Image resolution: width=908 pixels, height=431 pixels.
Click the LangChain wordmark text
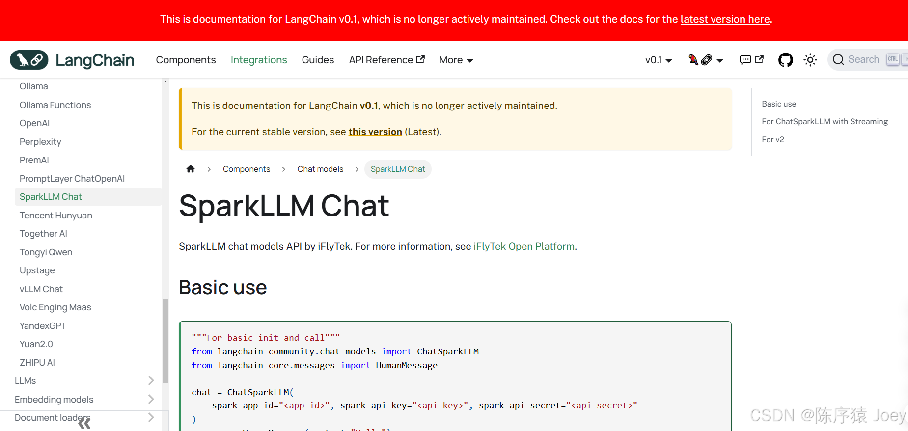pyautogui.click(x=95, y=60)
